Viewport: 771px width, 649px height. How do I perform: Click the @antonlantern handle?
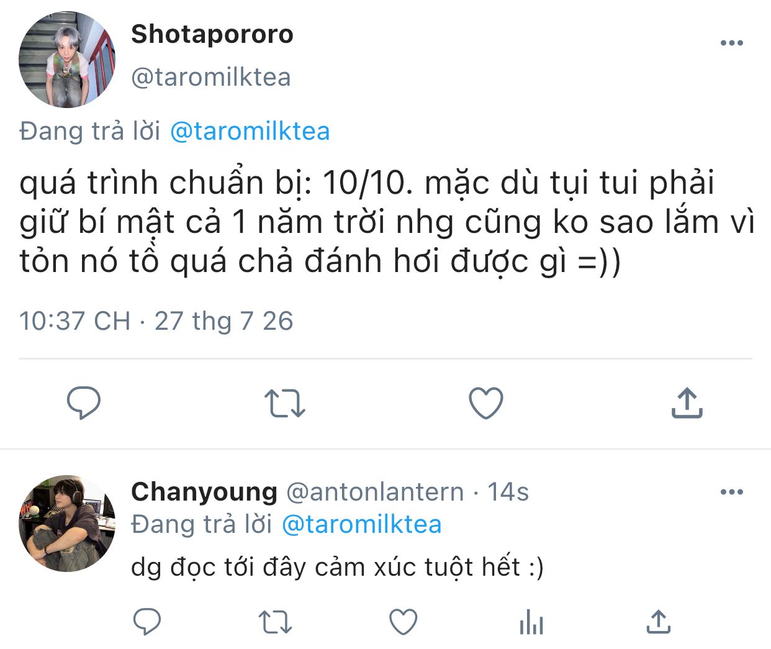coord(375,492)
